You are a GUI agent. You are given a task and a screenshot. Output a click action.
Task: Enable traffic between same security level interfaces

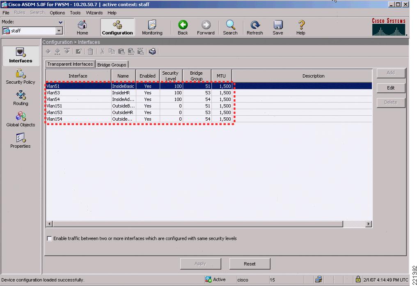pos(50,238)
